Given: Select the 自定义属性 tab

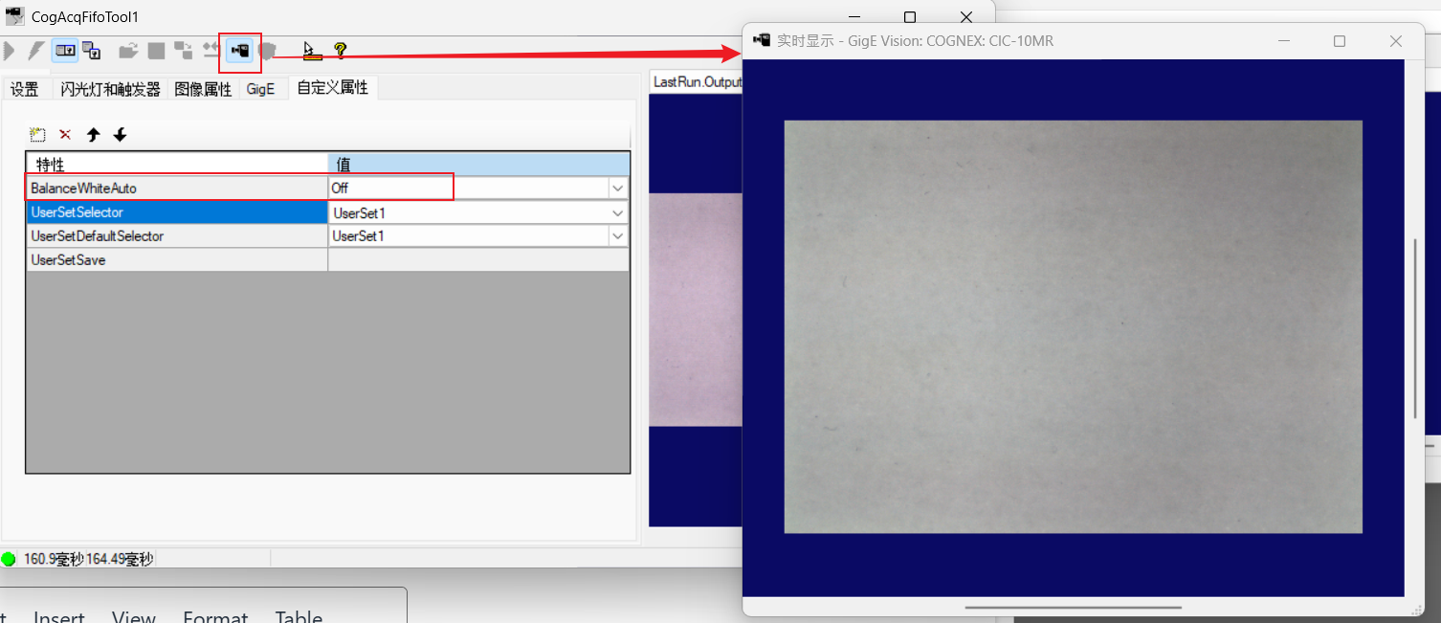Looking at the screenshot, I should [332, 88].
